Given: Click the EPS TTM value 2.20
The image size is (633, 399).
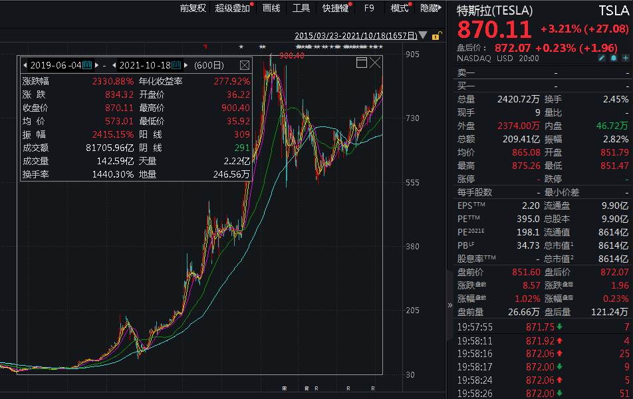Looking at the screenshot, I should pos(531,205).
